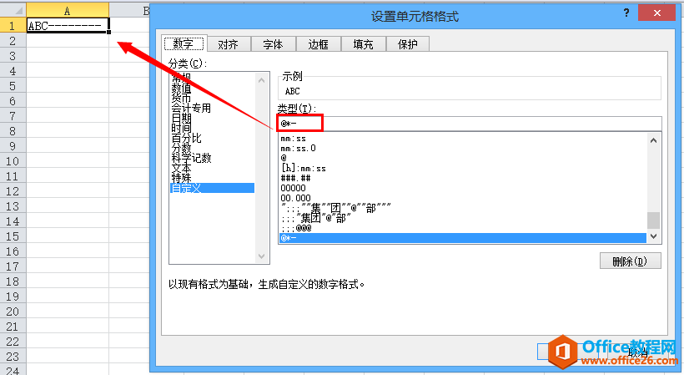
Task: Click the type list scroll-down arrow
Action: [x=653, y=236]
